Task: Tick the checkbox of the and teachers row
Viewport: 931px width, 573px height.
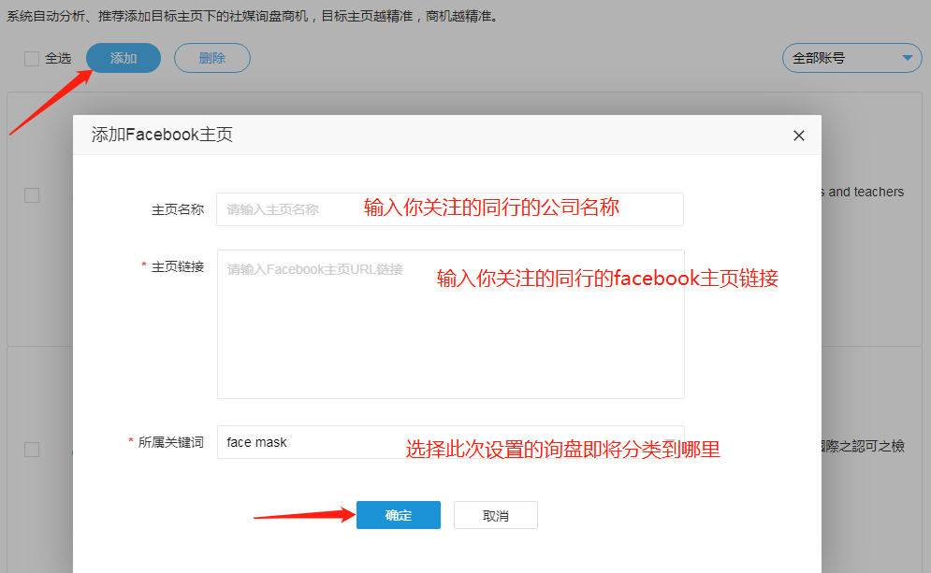Action: [32, 195]
